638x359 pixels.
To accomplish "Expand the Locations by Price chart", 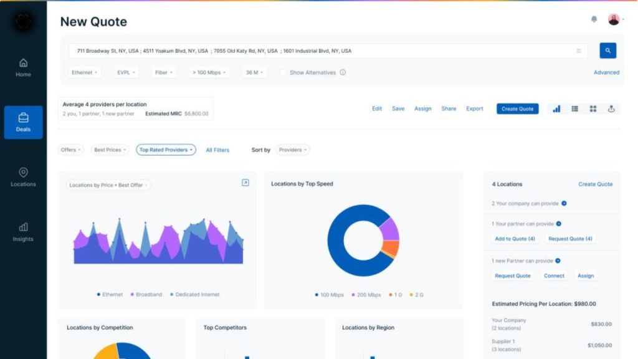I will point(245,183).
